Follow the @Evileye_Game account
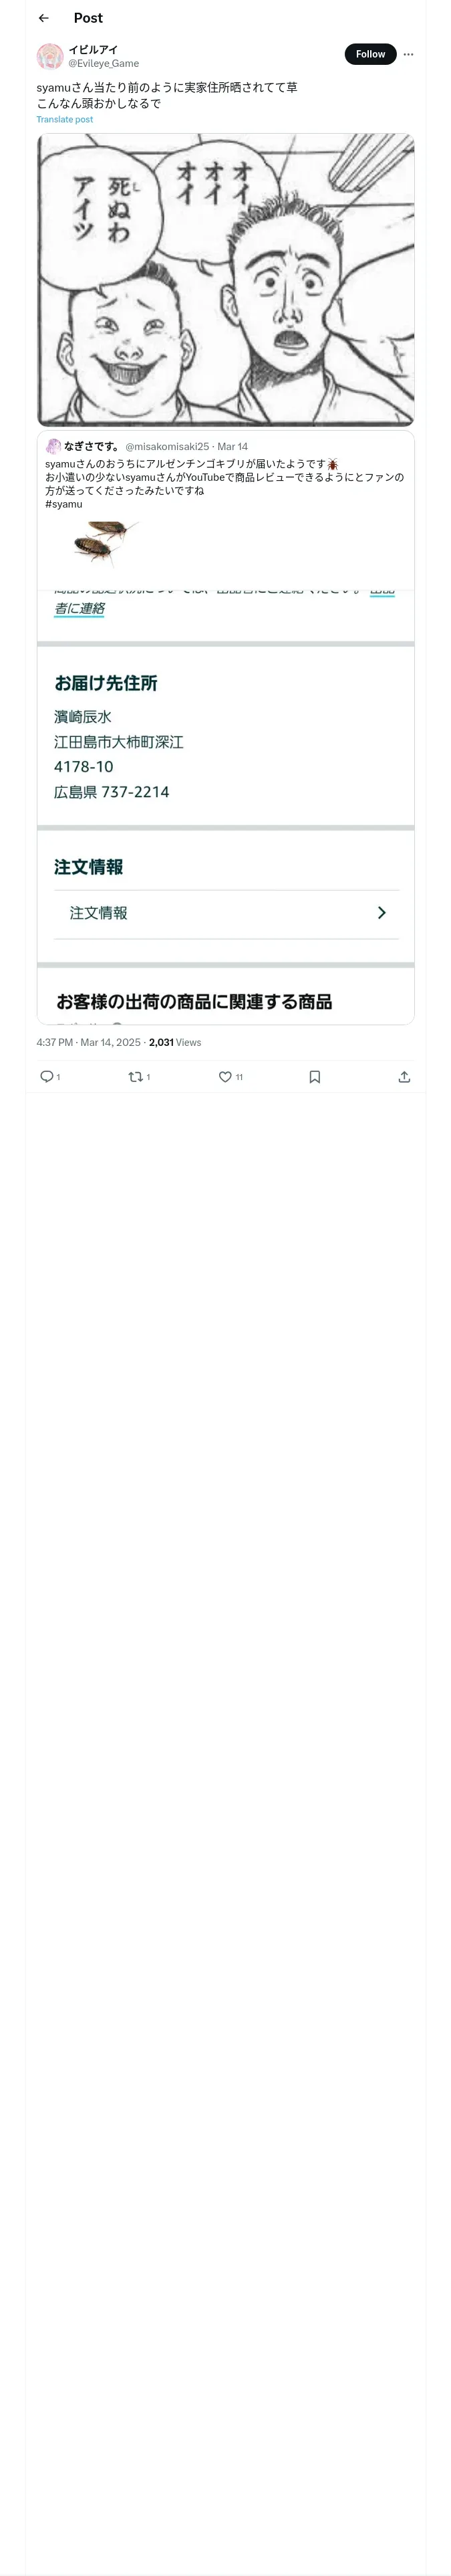 click(x=370, y=54)
